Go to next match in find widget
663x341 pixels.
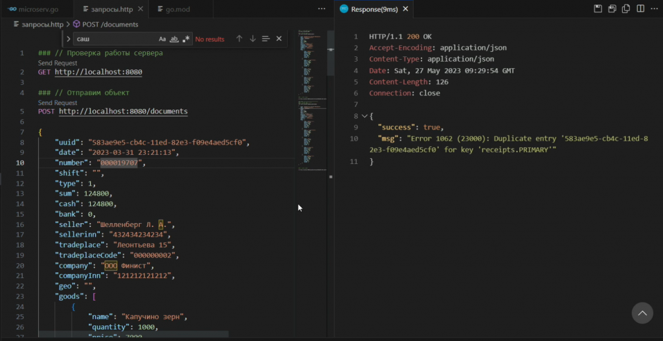tap(253, 39)
